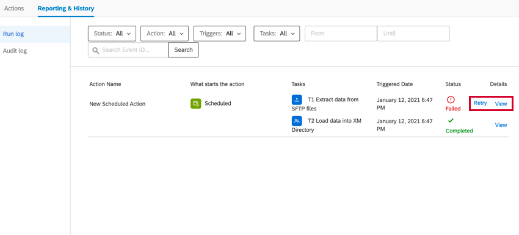Expand the Tasks filter dropdown

[277, 34]
